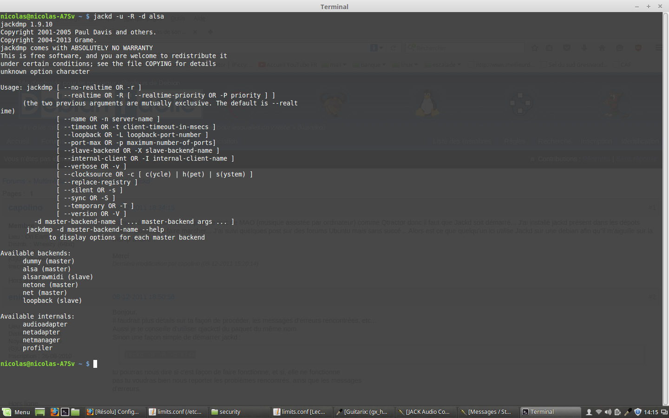Open the Linux Mint Menu button
The height and width of the screenshot is (418, 669).
(16, 412)
